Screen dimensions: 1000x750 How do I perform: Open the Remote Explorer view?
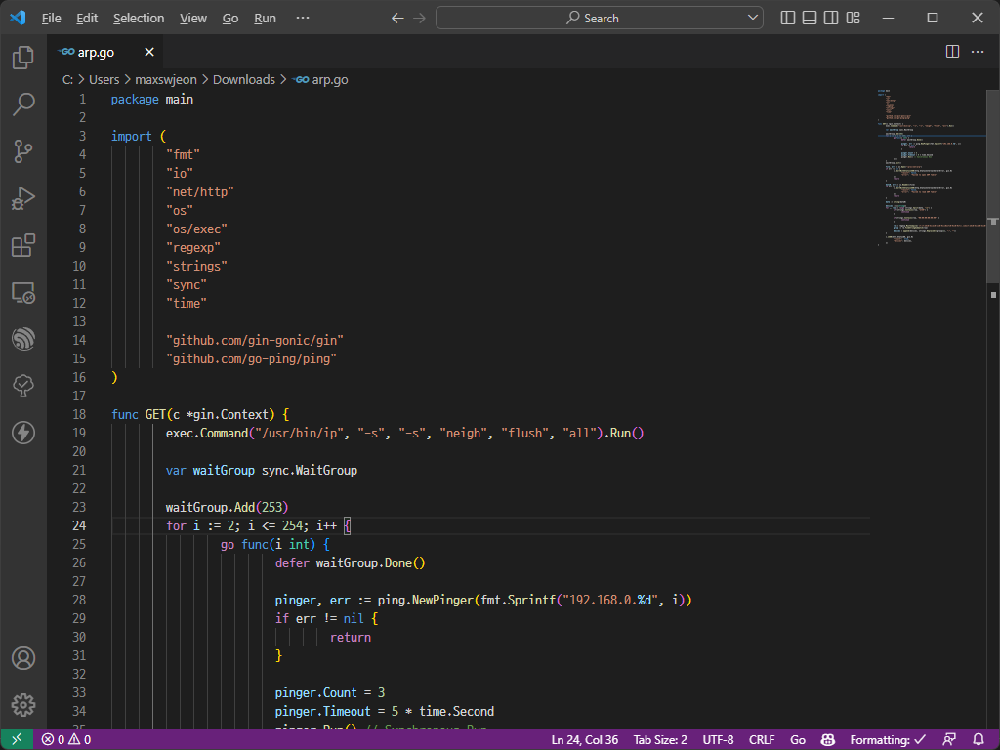click(x=23, y=292)
